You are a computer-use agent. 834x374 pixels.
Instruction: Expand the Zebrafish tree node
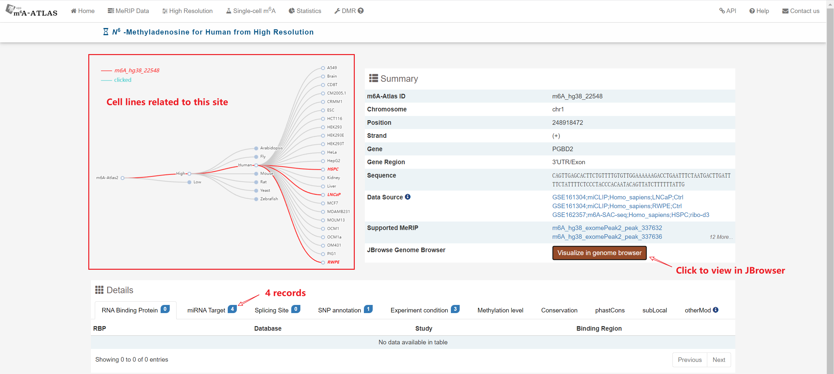click(256, 199)
